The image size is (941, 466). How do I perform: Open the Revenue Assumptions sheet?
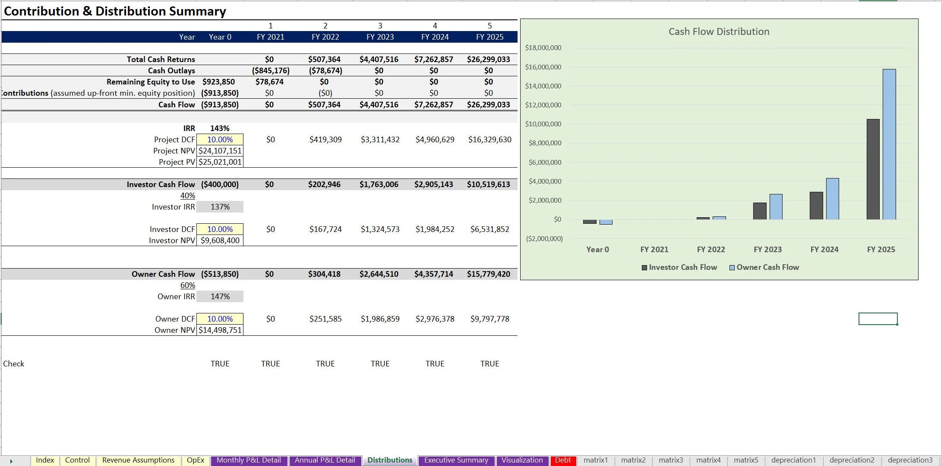click(x=138, y=460)
